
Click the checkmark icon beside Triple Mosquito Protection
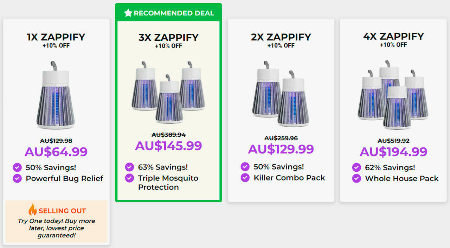pyautogui.click(x=129, y=178)
